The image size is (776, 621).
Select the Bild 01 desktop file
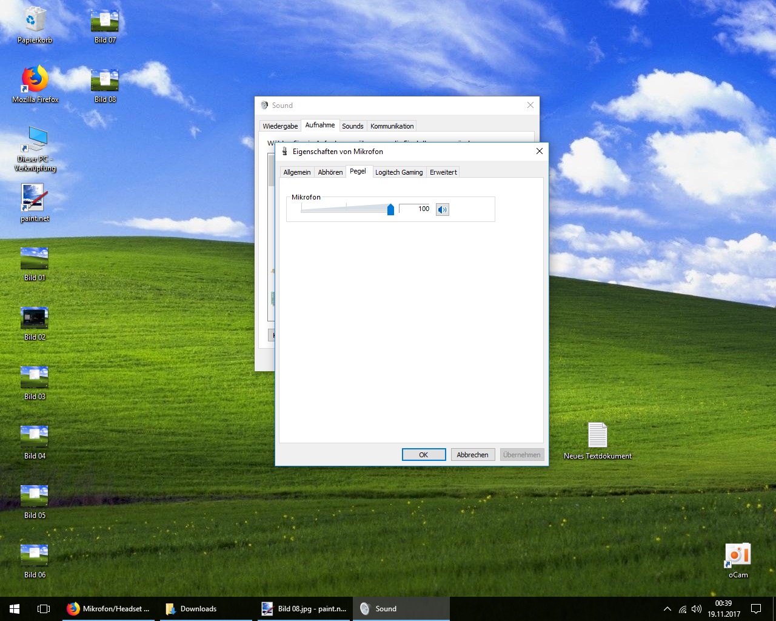point(35,264)
